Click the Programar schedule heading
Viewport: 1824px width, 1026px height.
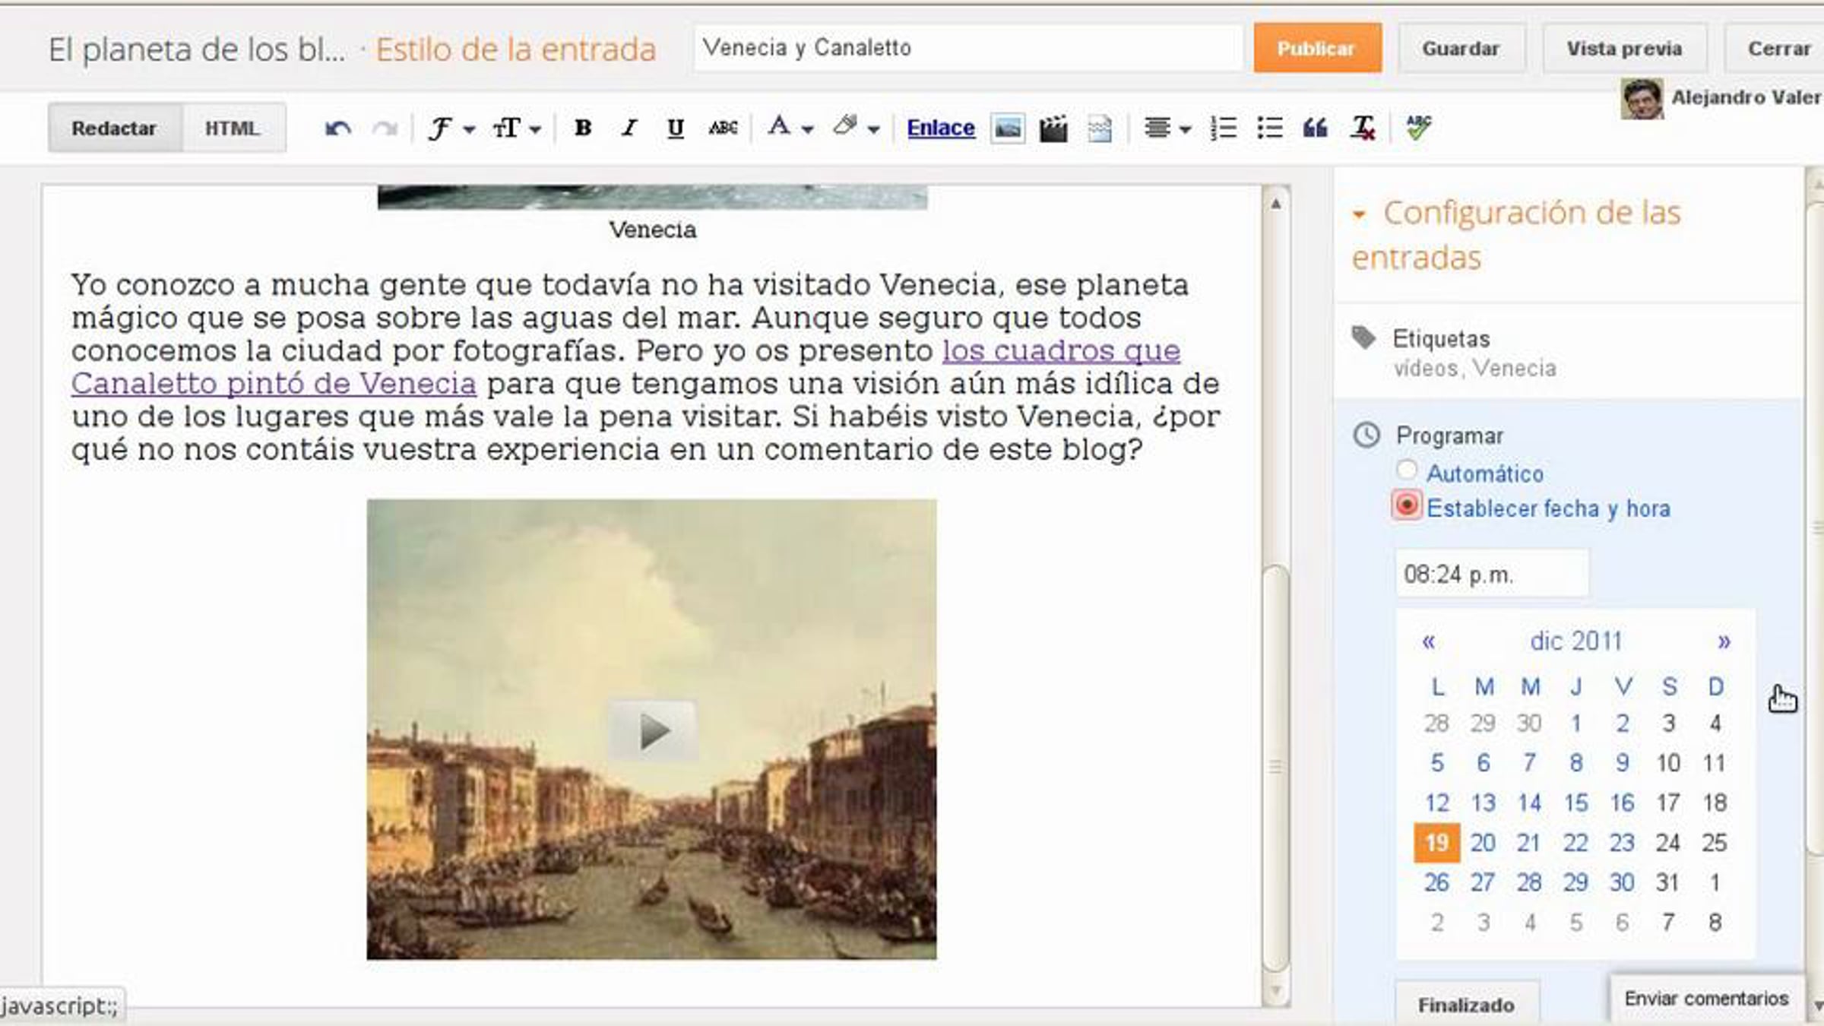(x=1449, y=435)
